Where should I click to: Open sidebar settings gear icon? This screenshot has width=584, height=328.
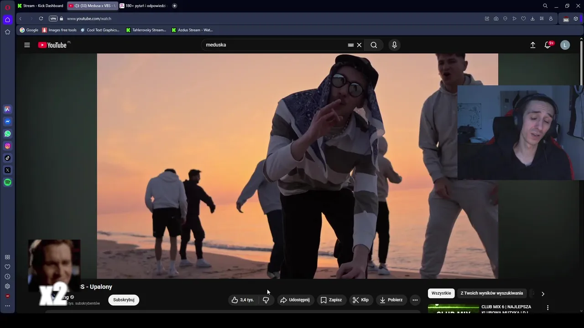click(x=7, y=287)
